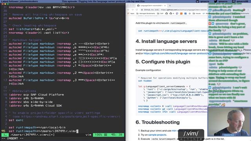
Task: Click the webcam thumbnail of the streamer
Action: click(229, 122)
